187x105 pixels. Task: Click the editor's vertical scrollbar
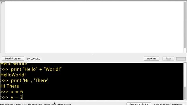(x=185, y=25)
